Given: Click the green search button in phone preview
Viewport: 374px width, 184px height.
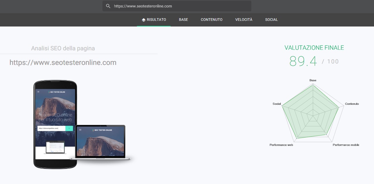Looking at the screenshot, I should pyautogui.click(x=69, y=128).
